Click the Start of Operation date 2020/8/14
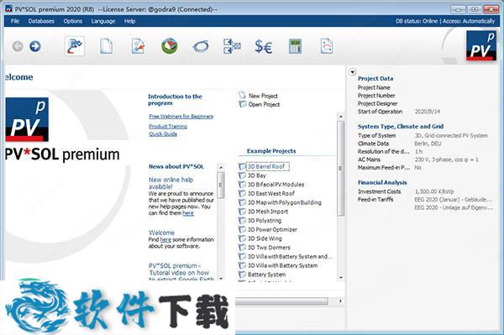 428,112
